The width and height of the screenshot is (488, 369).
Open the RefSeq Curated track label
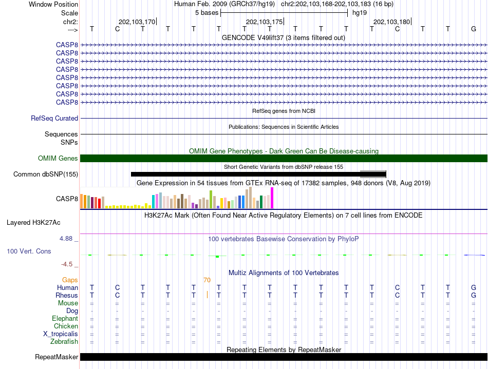[54, 118]
